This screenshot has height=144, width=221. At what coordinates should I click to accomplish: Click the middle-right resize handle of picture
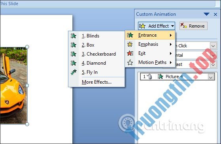coord(27,86)
